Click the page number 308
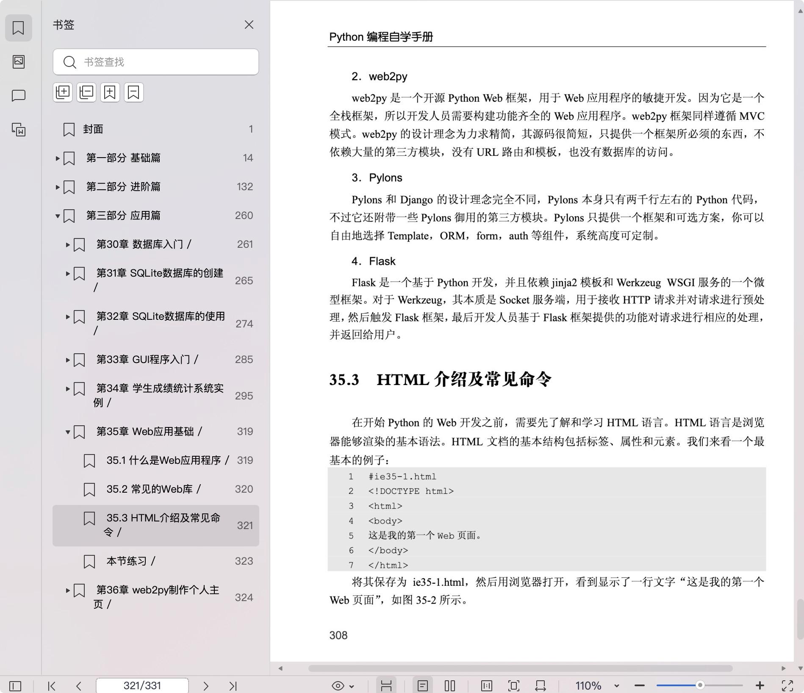 (x=338, y=635)
